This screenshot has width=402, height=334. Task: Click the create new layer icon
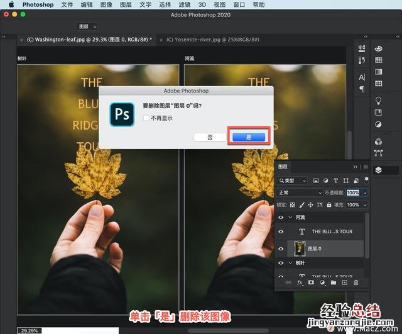tap(344, 283)
